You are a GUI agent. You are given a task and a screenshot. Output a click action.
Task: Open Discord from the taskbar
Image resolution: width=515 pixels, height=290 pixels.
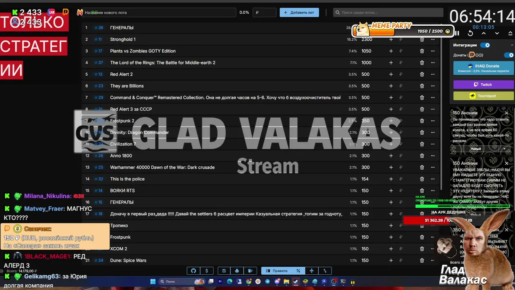(x=277, y=282)
